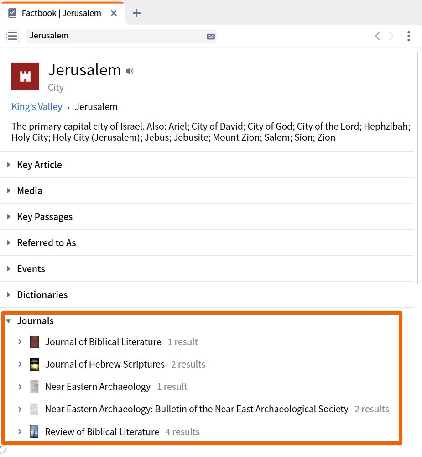Image resolution: width=422 pixels, height=457 pixels.
Task: Click the back navigation arrow
Action: tap(377, 36)
